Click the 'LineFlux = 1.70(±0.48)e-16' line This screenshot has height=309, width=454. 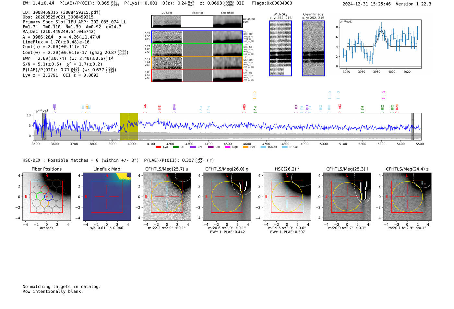point(56,42)
